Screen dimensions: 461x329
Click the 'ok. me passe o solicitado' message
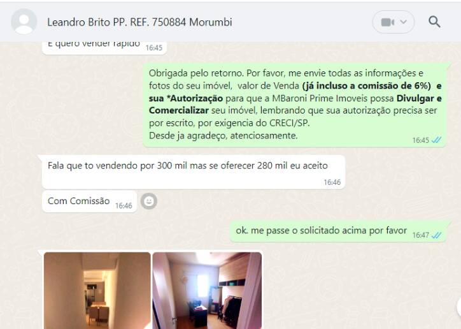click(338, 231)
